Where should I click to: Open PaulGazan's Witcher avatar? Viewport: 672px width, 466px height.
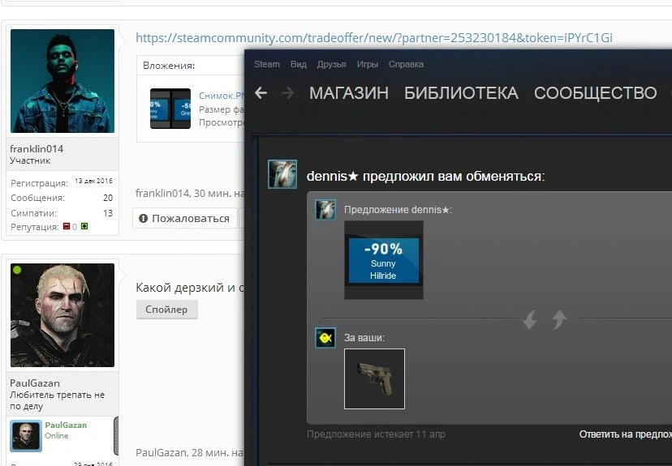click(62, 315)
